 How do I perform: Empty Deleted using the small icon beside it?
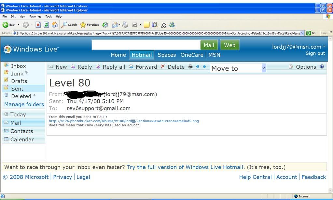34,95
